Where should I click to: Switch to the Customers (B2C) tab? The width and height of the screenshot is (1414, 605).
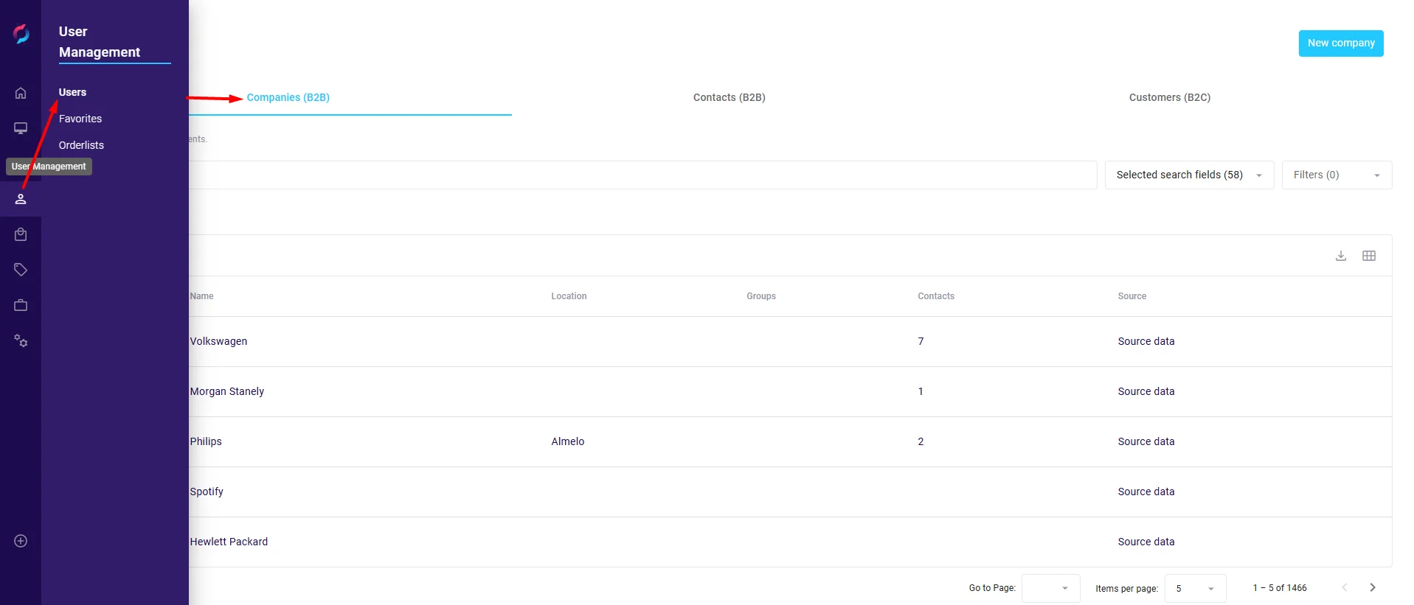tap(1170, 97)
